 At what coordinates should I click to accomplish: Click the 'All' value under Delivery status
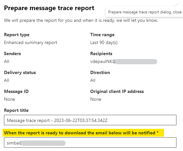[7, 80]
